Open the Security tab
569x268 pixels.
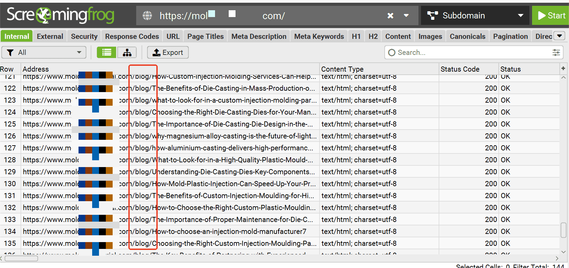84,36
